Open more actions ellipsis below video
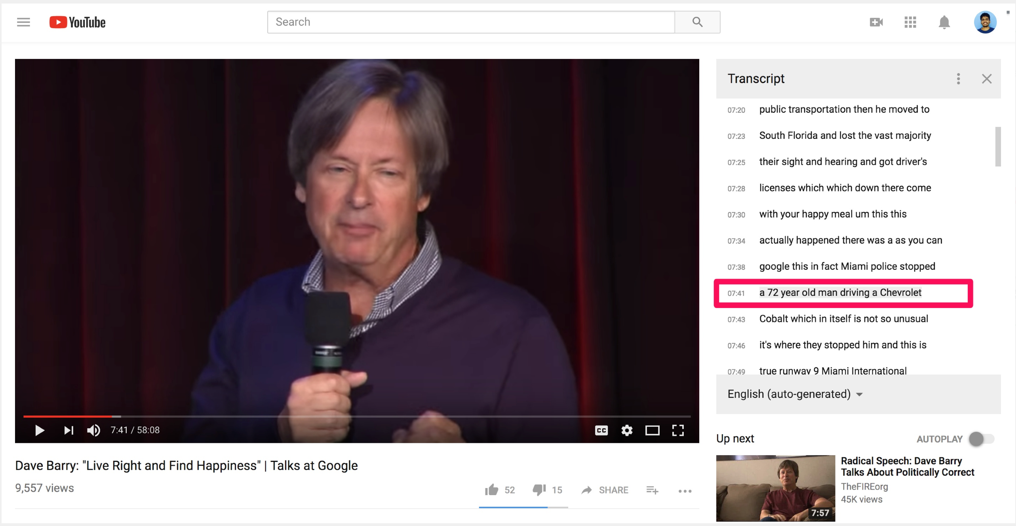The width and height of the screenshot is (1016, 526). point(685,491)
